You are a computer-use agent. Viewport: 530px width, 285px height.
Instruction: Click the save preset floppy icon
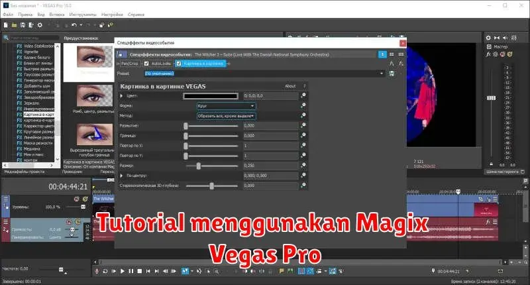tap(392, 74)
